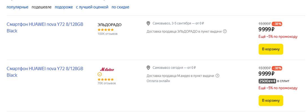307x112 pixels.
Task: Click the ЭЛЬДОРАДО pickup location pin icon
Action: tap(148, 23)
